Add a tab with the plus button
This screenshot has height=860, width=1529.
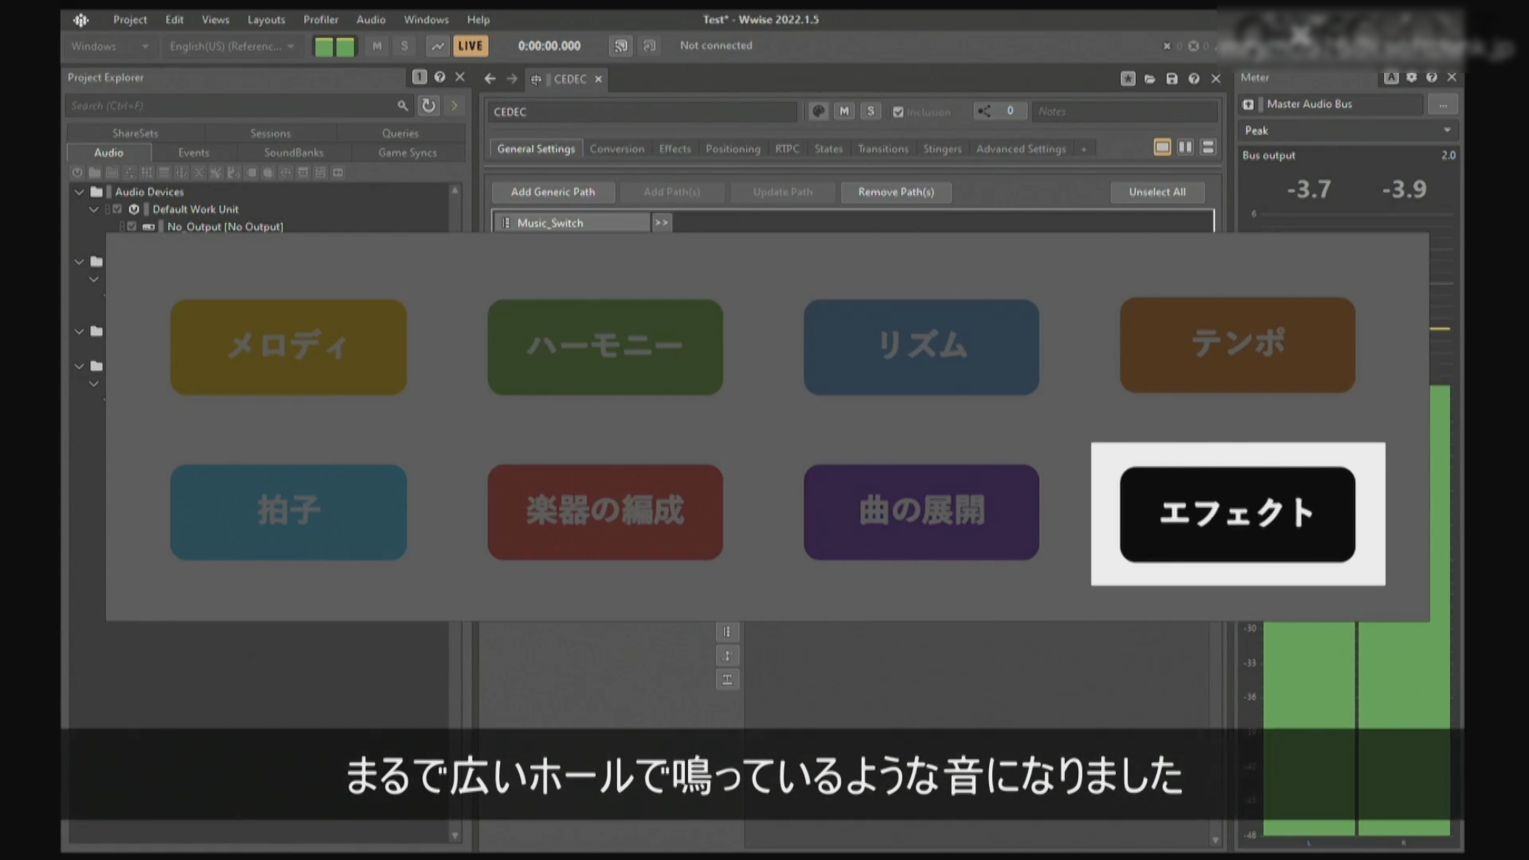tap(1083, 149)
